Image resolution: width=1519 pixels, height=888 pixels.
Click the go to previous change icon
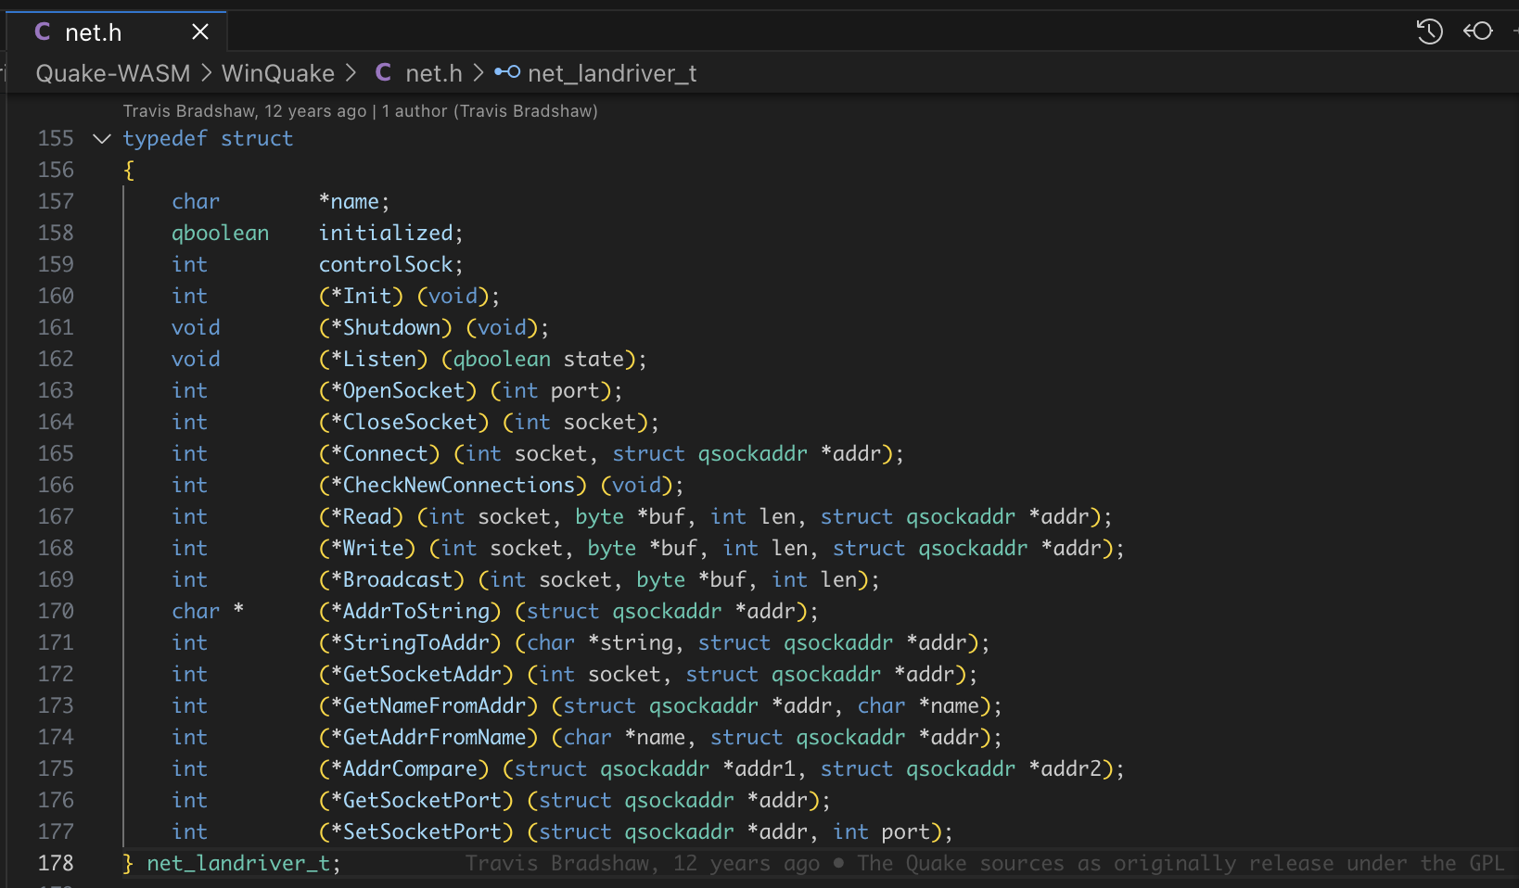(x=1477, y=32)
